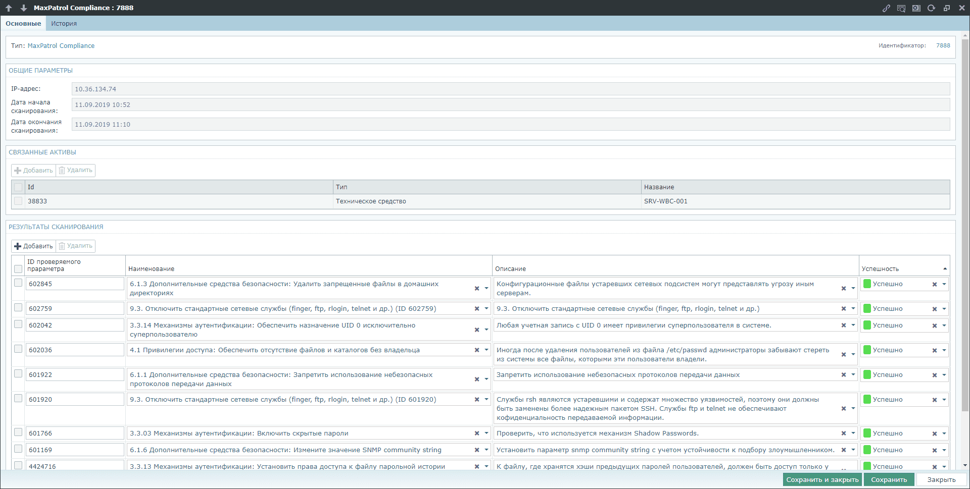Click green status indicator in row 602036
The height and width of the screenshot is (489, 970).
pos(867,350)
